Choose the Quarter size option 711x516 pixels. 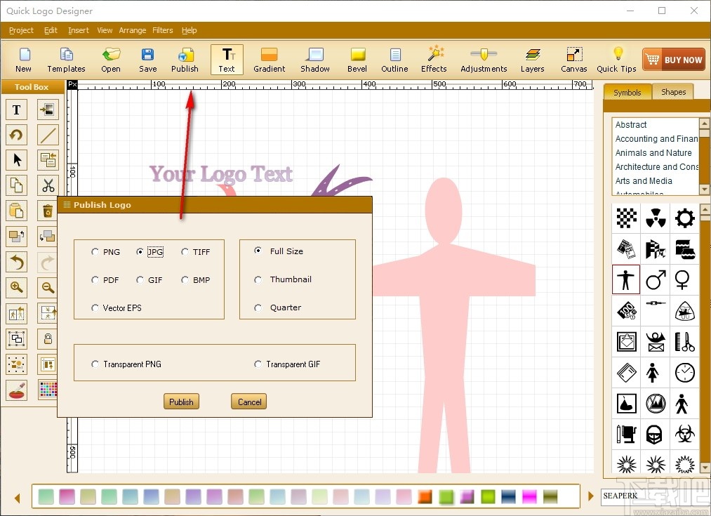coord(258,308)
